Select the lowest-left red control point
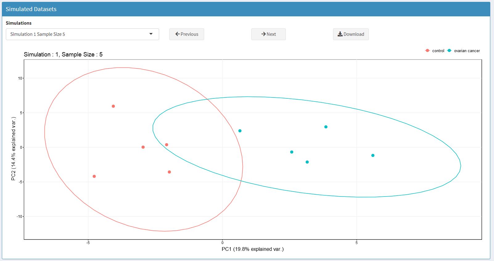The height and width of the screenshot is (261, 494). [94, 176]
